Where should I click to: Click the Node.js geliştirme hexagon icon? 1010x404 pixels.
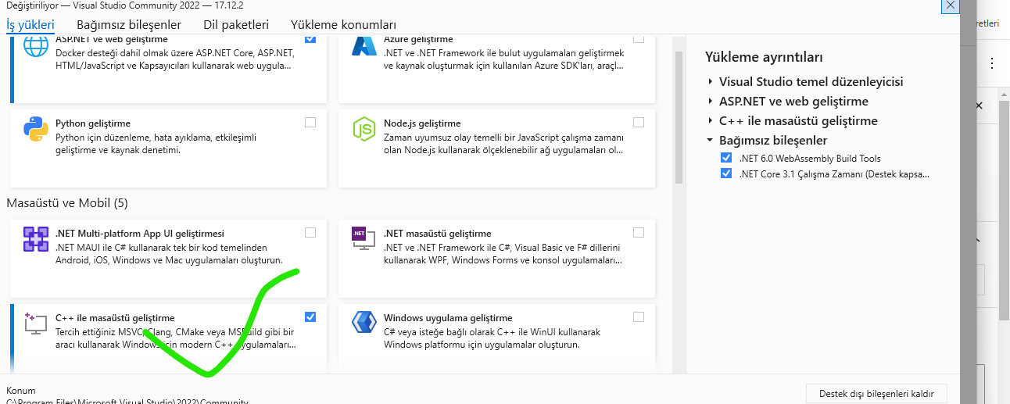(364, 129)
